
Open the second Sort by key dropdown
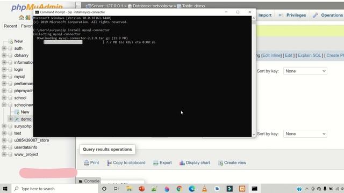305,133
